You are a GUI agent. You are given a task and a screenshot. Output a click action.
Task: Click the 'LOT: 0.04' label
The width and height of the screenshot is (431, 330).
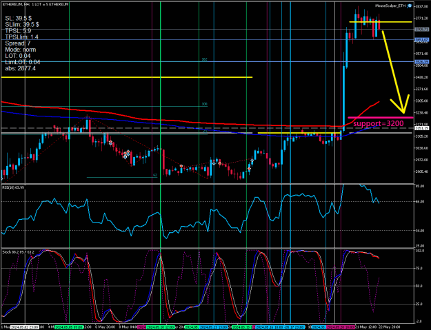18,56
